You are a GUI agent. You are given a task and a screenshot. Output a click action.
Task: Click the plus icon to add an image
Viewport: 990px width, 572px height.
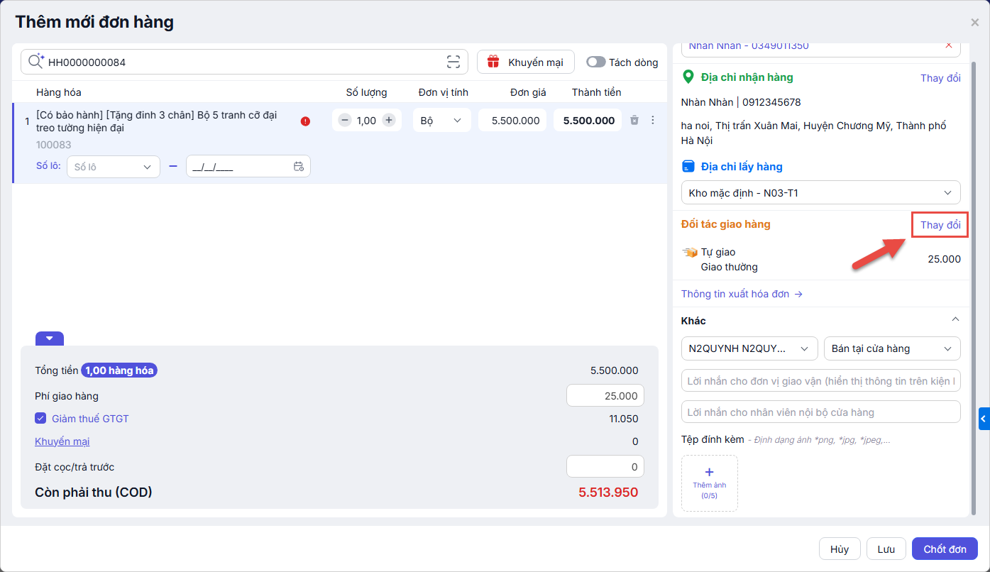coord(710,472)
